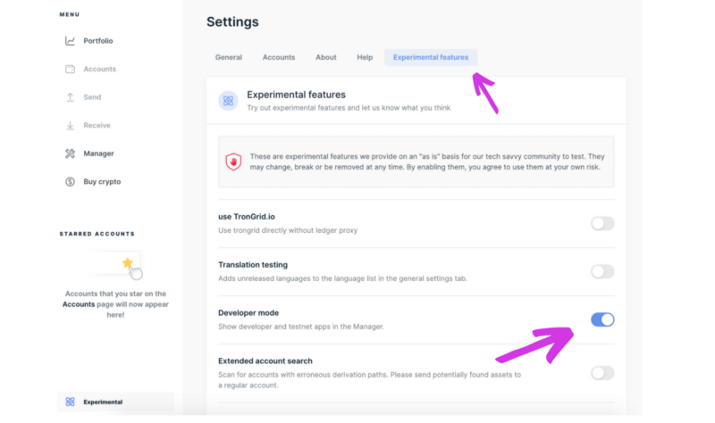Enable the use TronGrid.io toggle
Image resolution: width=715 pixels, height=423 pixels.
click(602, 224)
